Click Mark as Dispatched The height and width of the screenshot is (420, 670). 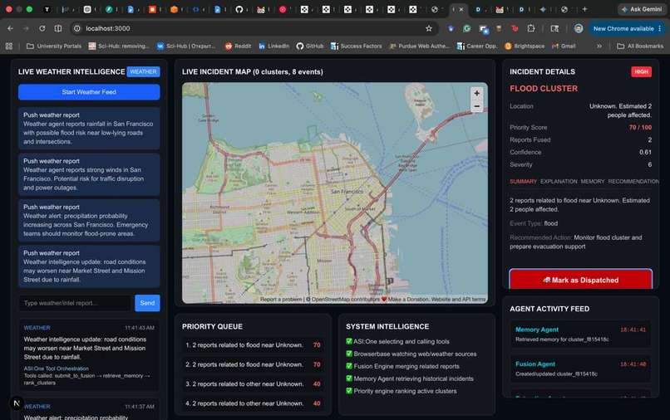[581, 279]
